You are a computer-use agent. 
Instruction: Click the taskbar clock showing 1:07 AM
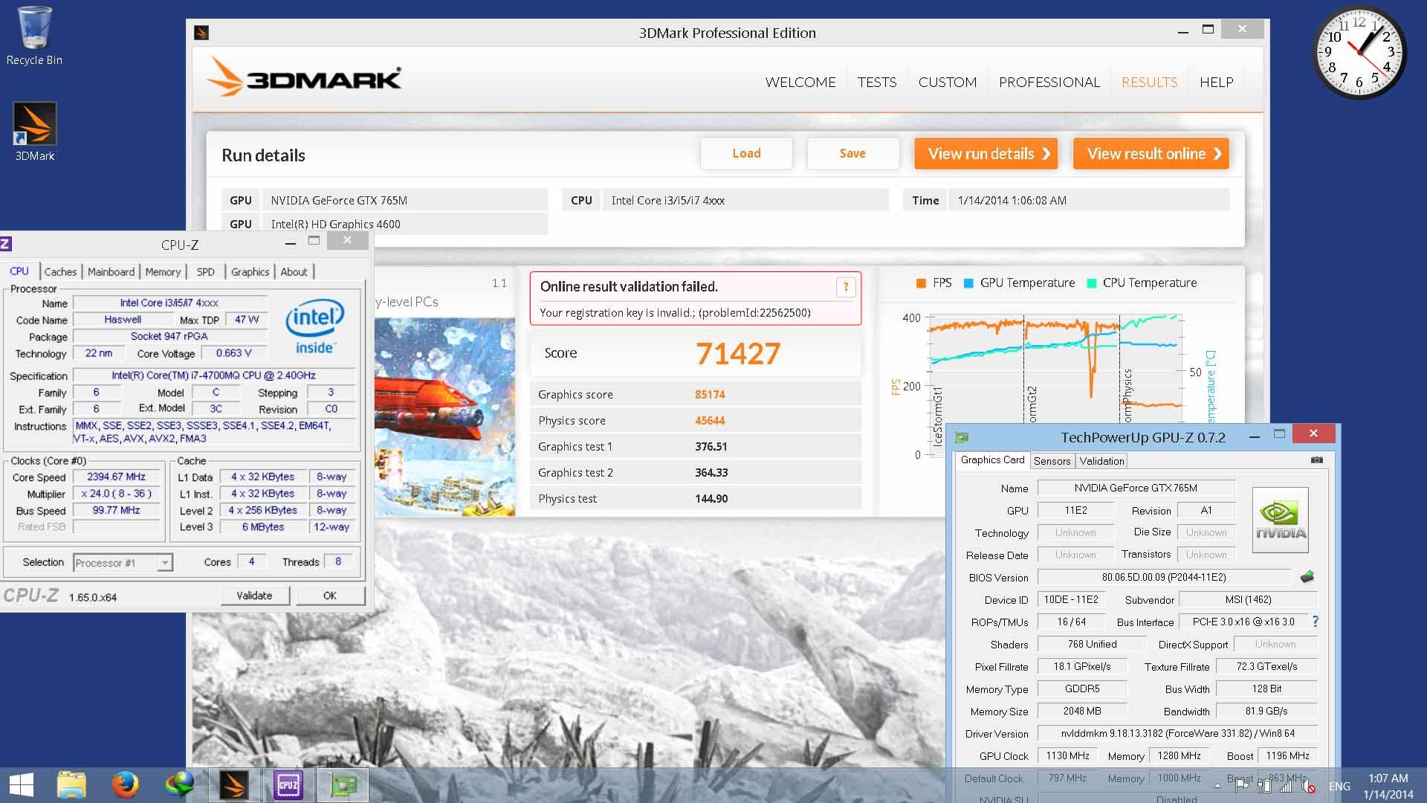(1388, 786)
